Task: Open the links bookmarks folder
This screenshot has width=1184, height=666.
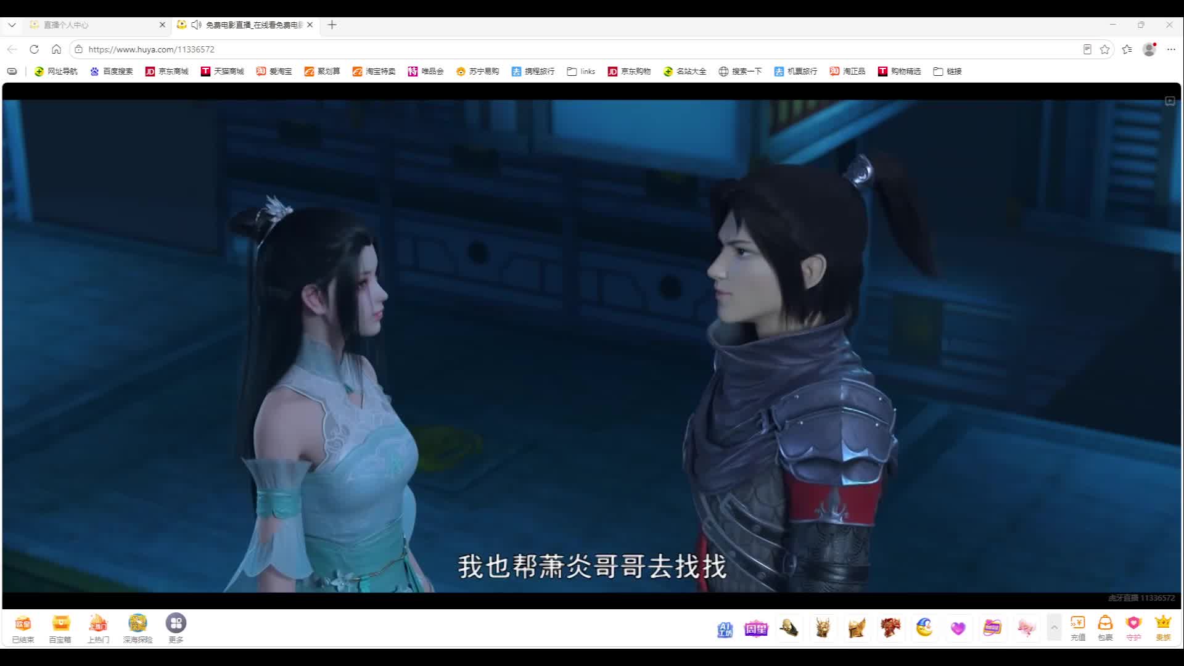Action: coord(581,72)
